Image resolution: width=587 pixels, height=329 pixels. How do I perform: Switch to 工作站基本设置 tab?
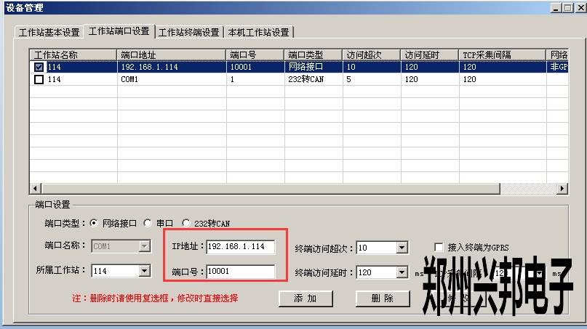click(x=49, y=33)
